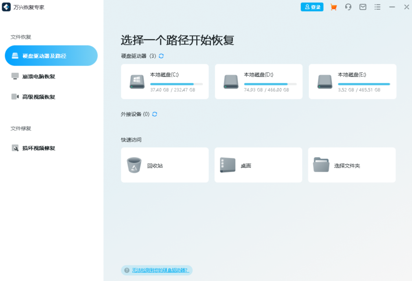This screenshot has width=412, height=281.
Task: Select the 本地磁盘(D:) drive card
Action: [258, 81]
